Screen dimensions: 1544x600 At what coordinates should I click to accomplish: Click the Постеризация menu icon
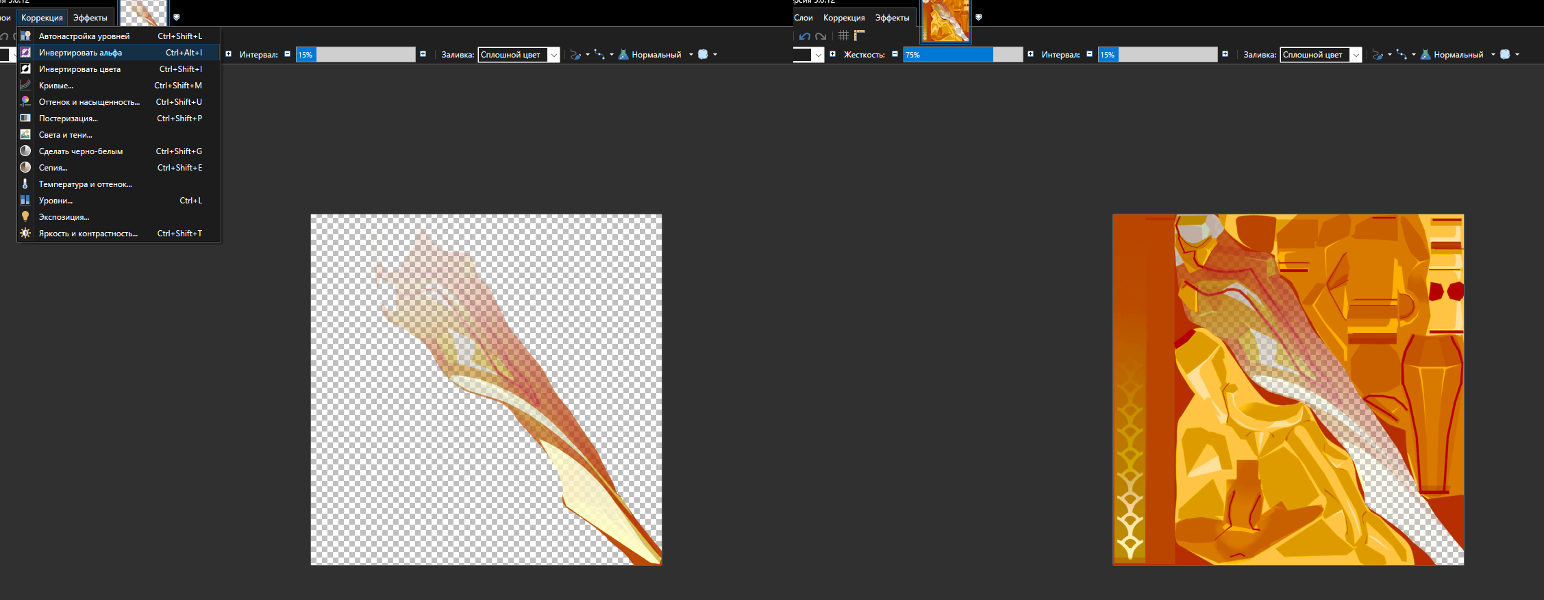click(x=25, y=118)
